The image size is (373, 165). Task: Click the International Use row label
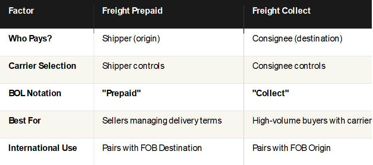pyautogui.click(x=43, y=148)
